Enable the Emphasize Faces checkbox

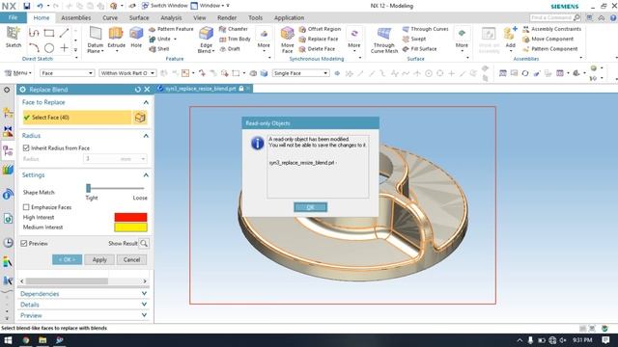(x=26, y=207)
